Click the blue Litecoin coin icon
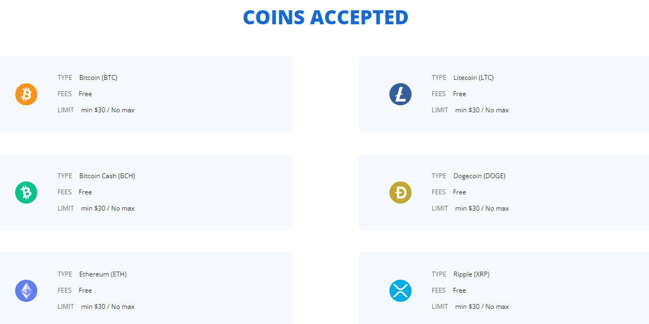Viewport: 649px width, 324px height. click(x=400, y=94)
